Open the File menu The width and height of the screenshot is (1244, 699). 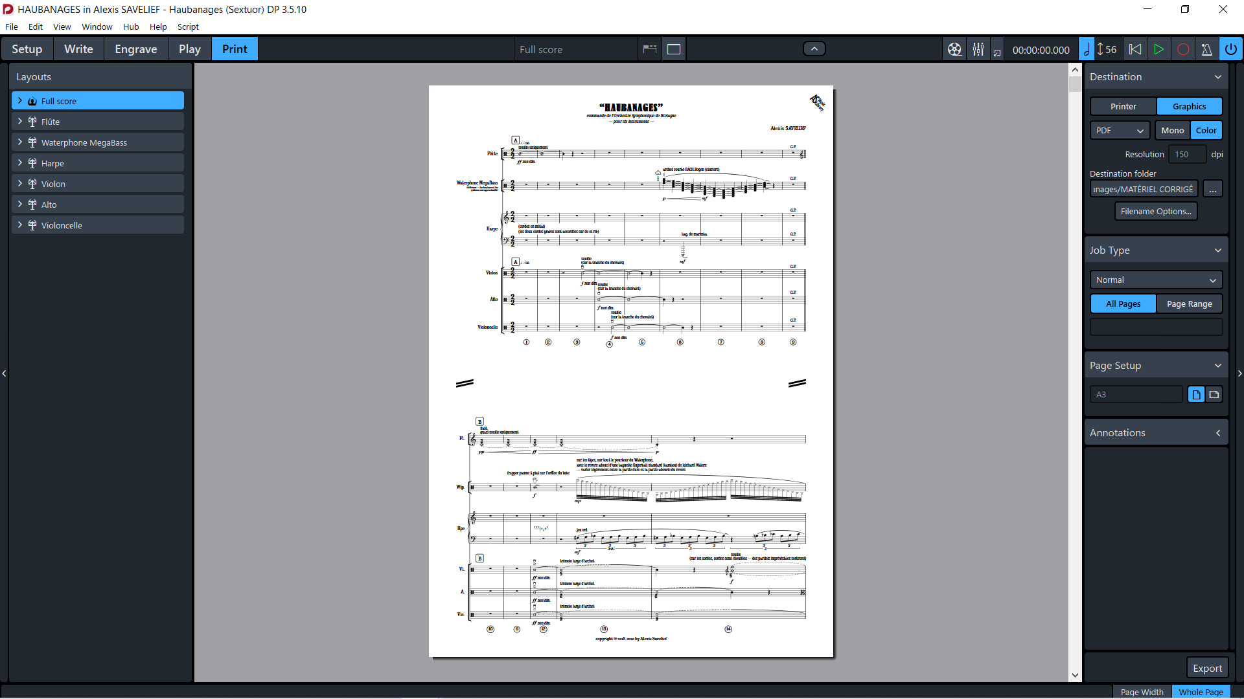12,27
